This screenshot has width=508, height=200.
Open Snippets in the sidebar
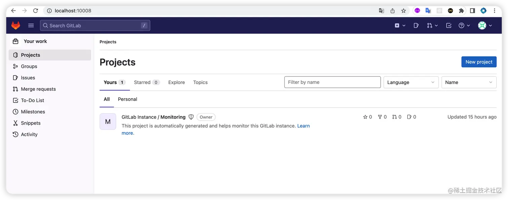coord(50,123)
